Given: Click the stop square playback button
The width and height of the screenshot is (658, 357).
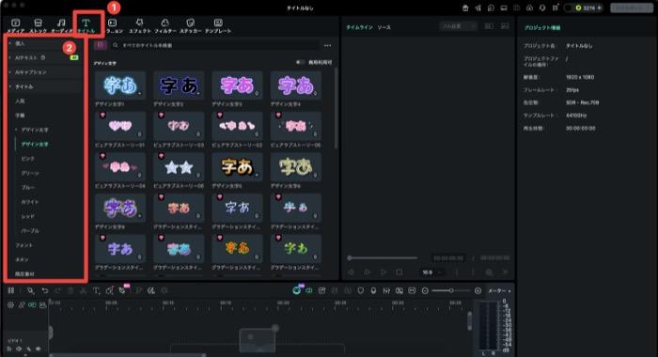Looking at the screenshot, I should pos(399,272).
